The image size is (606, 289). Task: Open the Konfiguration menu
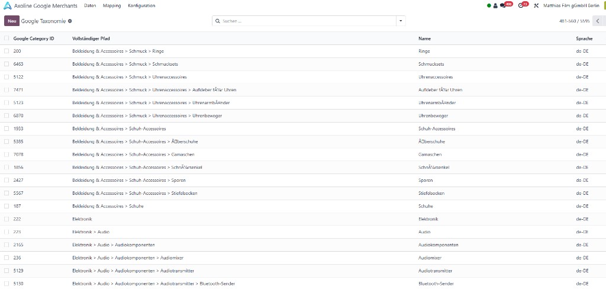point(141,6)
